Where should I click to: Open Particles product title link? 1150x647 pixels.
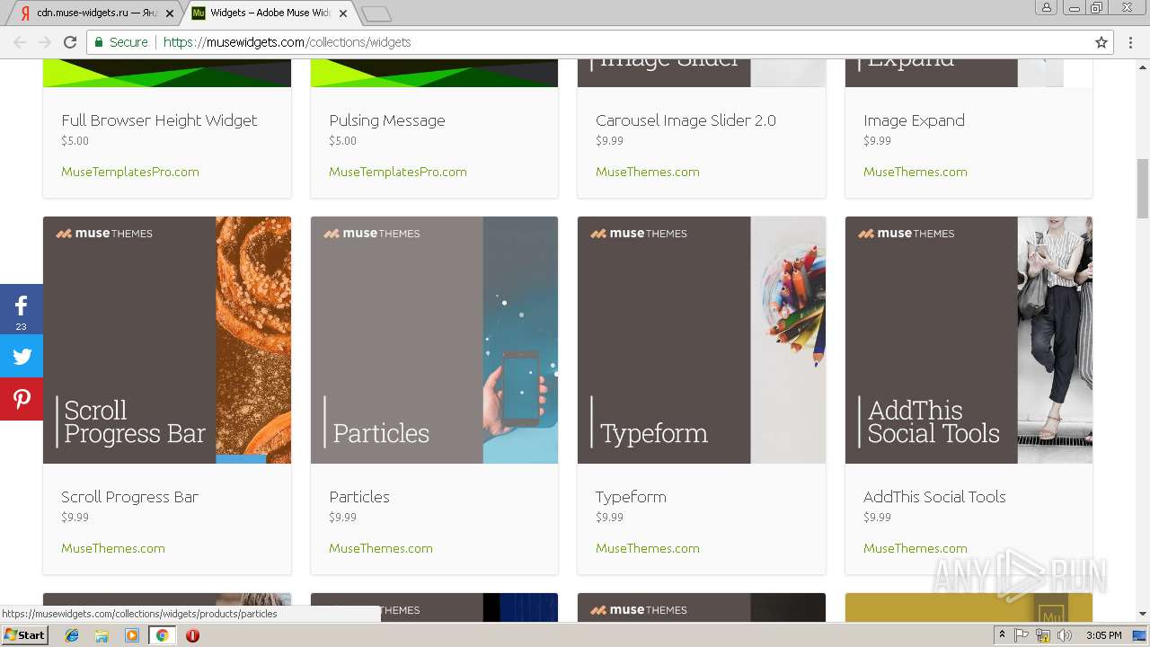pos(359,497)
